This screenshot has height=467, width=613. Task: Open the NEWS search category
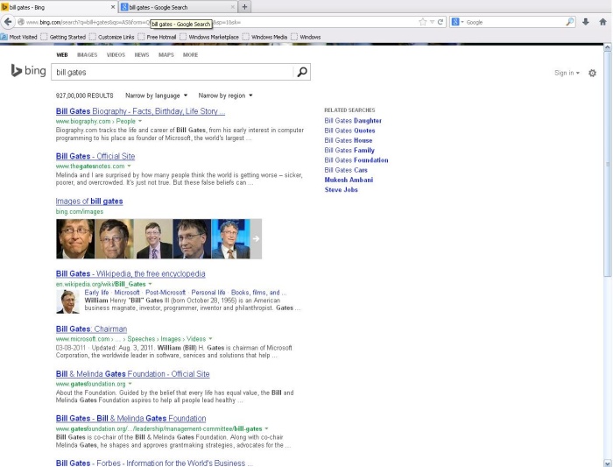(142, 54)
